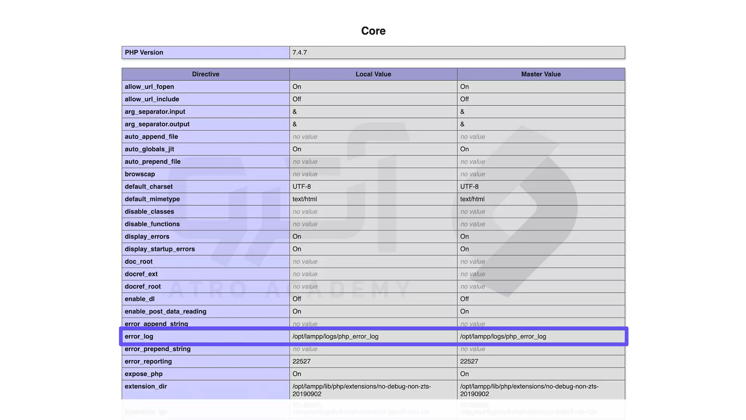Select the "browscap" directive name
This screenshot has height=420, width=746.
click(140, 174)
